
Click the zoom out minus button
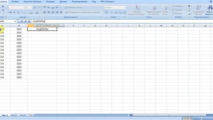click(202, 119)
